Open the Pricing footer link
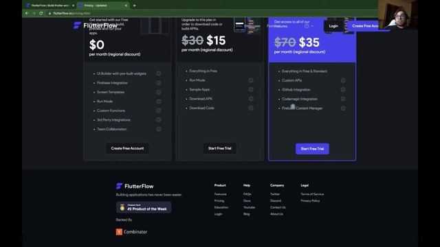Image resolution: width=440 pixels, height=247 pixels. 219,201
